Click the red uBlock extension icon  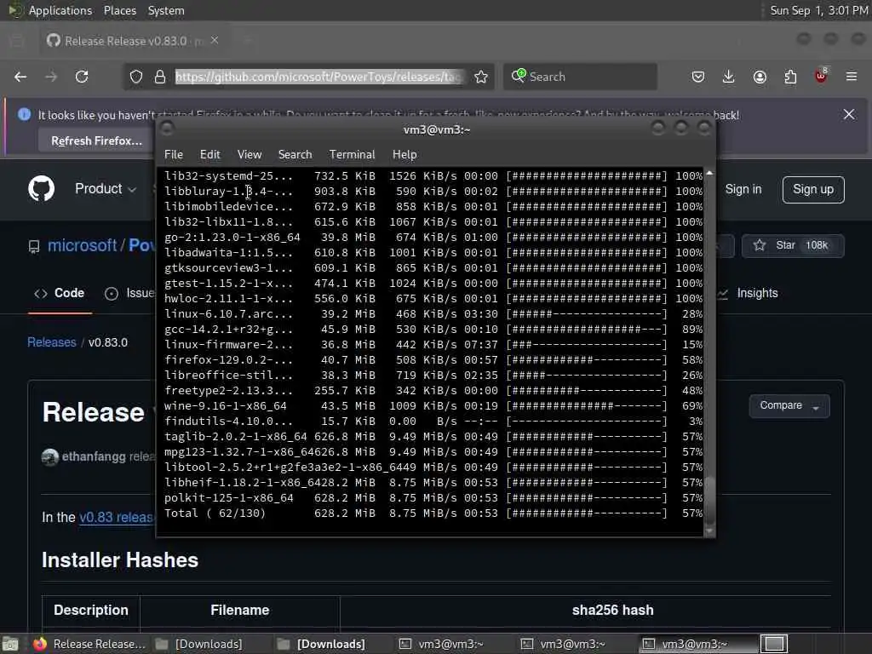pos(821,76)
